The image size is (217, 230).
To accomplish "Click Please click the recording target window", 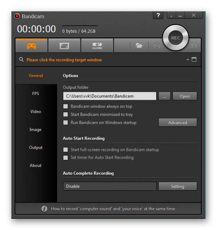I will point(64,60).
